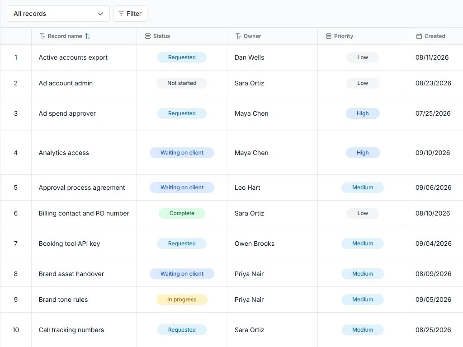Click Medium priority for Booking tool API key

pyautogui.click(x=363, y=244)
